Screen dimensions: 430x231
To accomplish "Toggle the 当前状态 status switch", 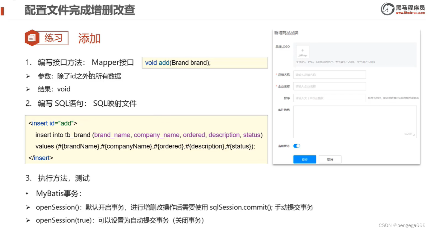I will click(x=296, y=146).
